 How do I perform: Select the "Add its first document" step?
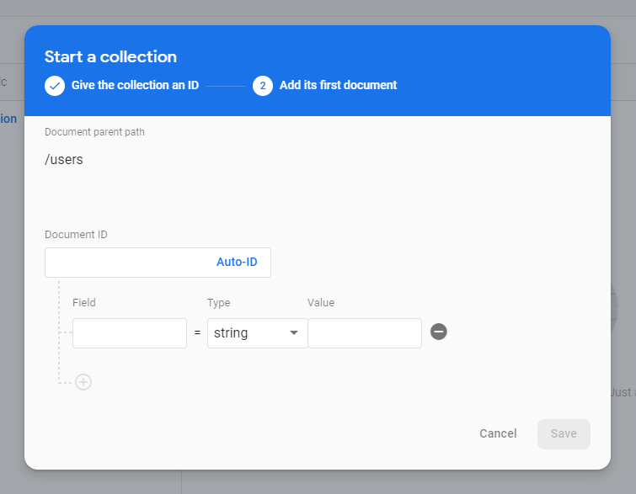(x=338, y=85)
